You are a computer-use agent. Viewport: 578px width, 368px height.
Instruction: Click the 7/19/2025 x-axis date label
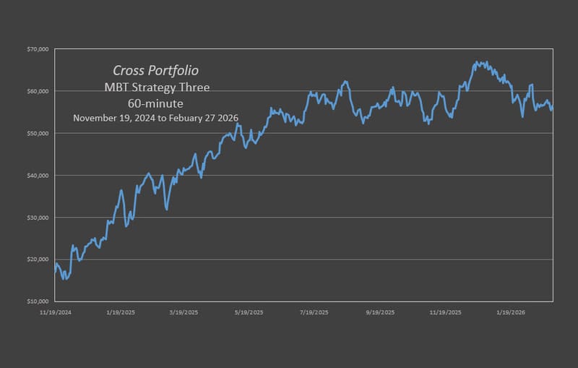pyautogui.click(x=314, y=312)
